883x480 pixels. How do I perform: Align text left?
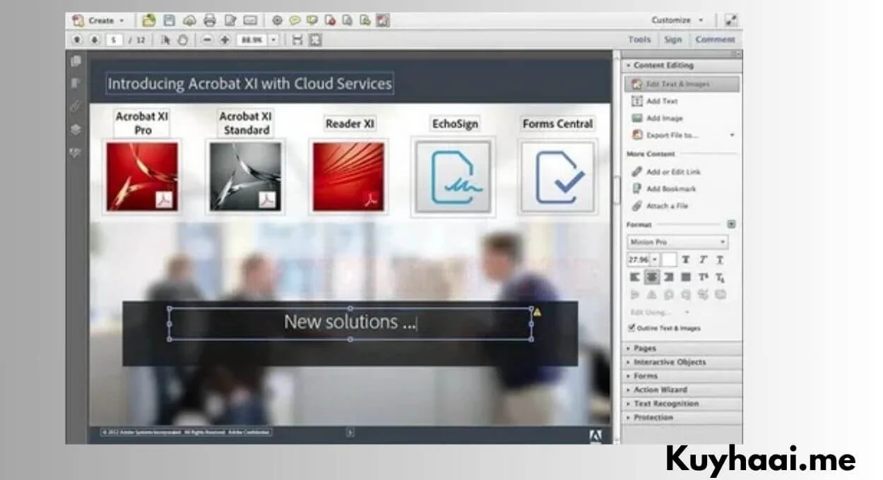click(635, 277)
